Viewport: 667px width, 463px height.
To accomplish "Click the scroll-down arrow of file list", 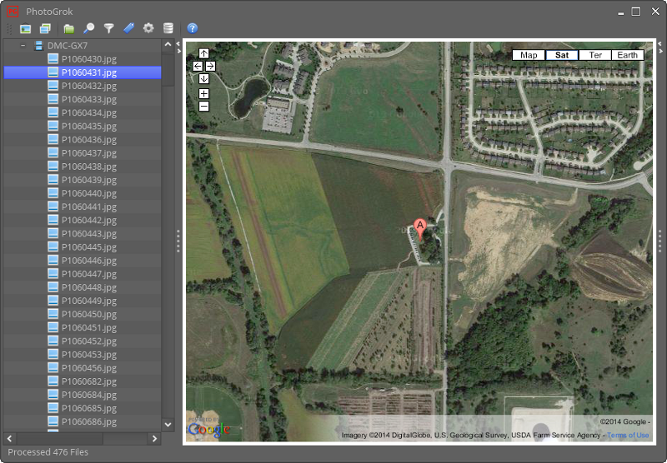I will (168, 424).
